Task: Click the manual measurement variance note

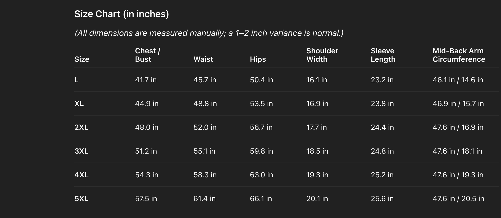Action: (209, 33)
